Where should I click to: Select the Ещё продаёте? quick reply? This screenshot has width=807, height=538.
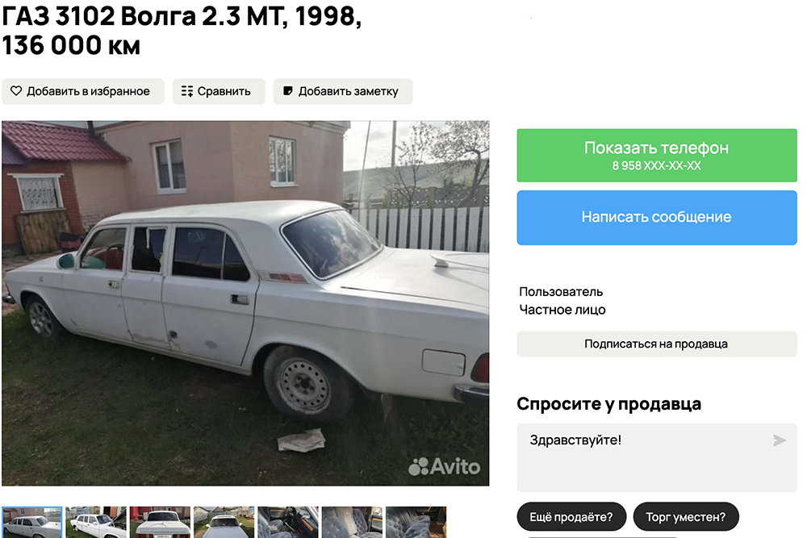(571, 517)
